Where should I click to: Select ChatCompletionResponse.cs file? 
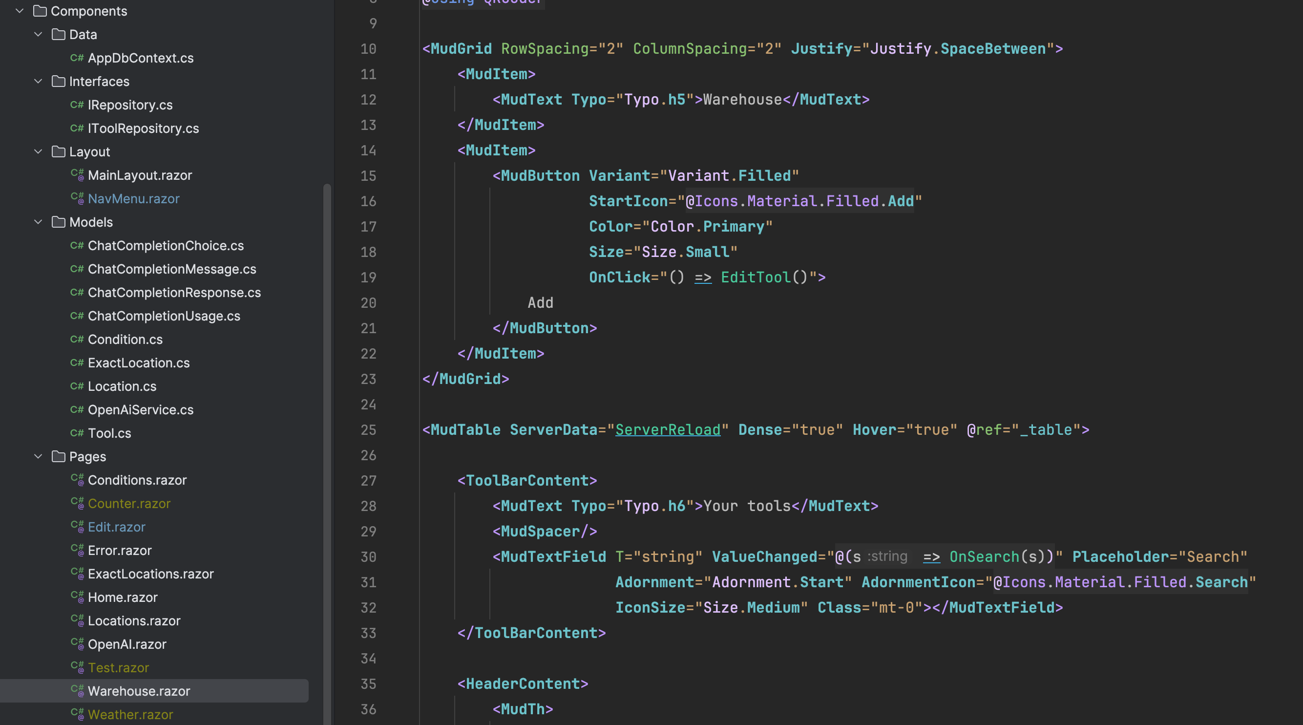coord(174,293)
